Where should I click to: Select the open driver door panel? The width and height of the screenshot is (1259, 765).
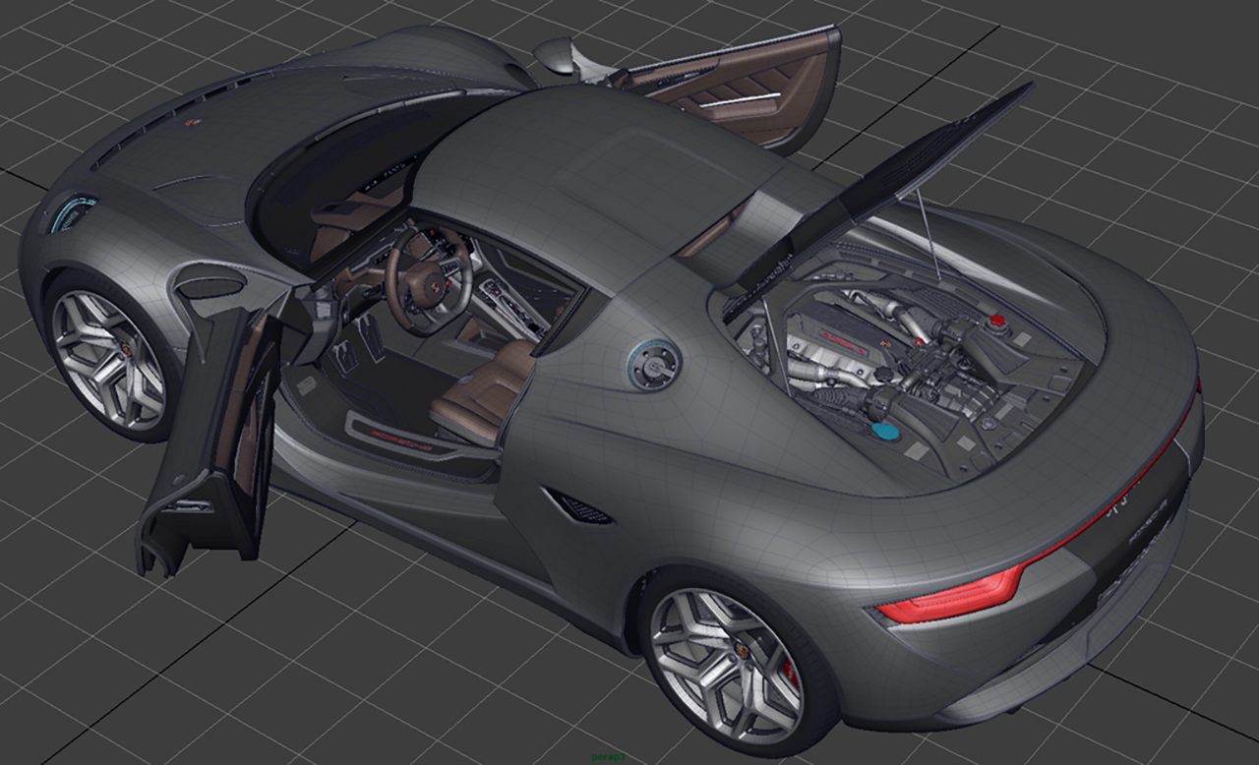click(210, 441)
